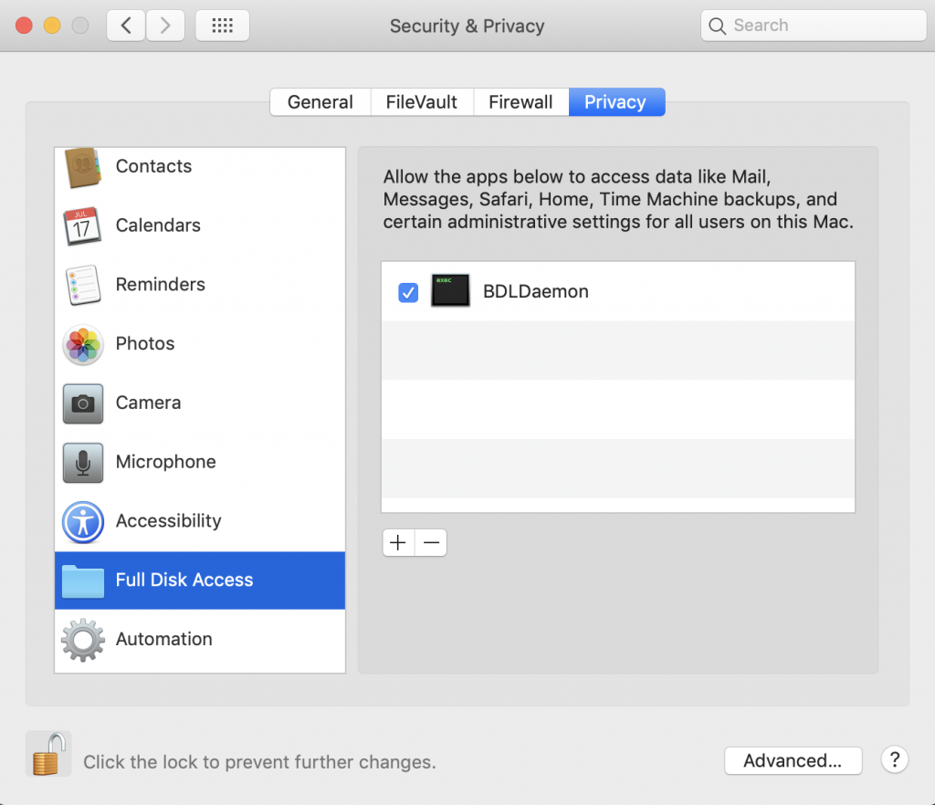Screen dimensions: 935x805
Task: Open the Advanced... settings button
Action: [793, 760]
